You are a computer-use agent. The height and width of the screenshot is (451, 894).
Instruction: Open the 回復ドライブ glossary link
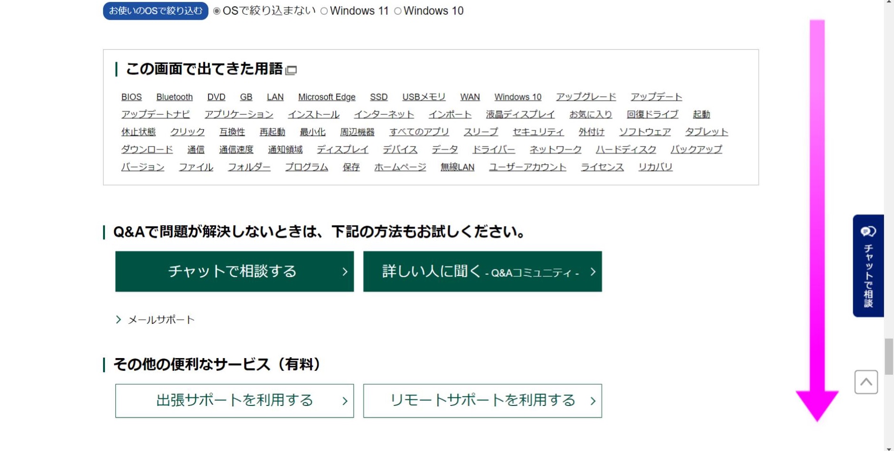(x=652, y=115)
